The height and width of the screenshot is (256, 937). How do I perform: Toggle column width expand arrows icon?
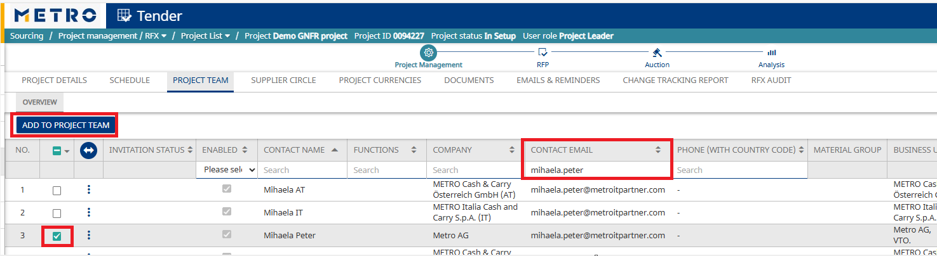coord(88,151)
